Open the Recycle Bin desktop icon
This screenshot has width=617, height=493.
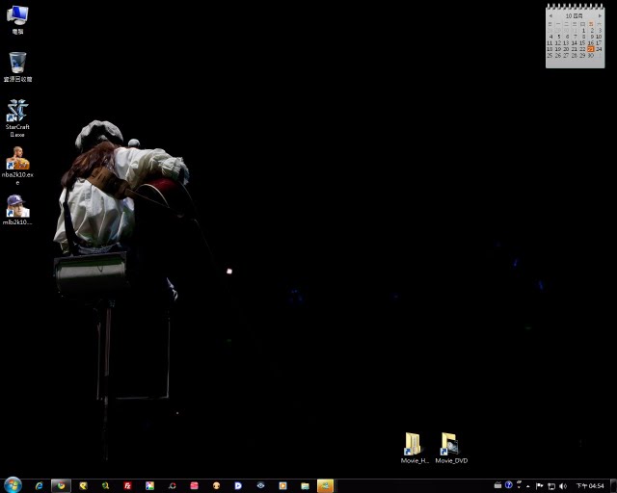(x=17, y=66)
